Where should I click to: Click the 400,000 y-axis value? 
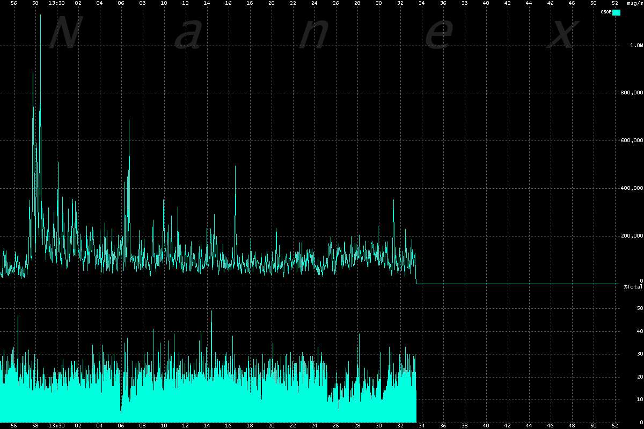coord(632,188)
